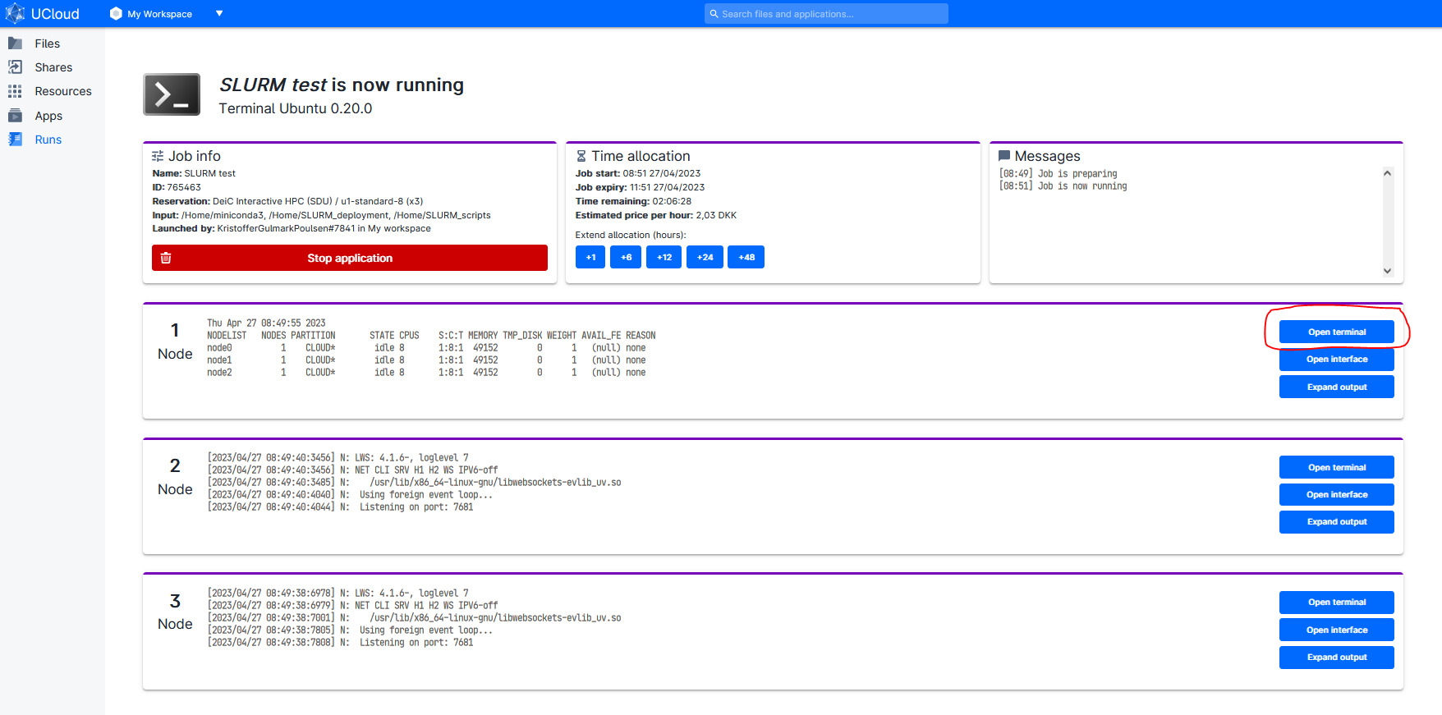Image resolution: width=1442 pixels, height=715 pixels.
Task: Open interface for Node 2
Action: pyautogui.click(x=1336, y=494)
